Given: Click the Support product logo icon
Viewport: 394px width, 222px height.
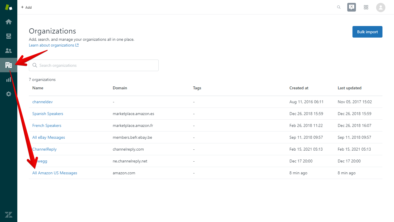Looking at the screenshot, I should (9, 7).
